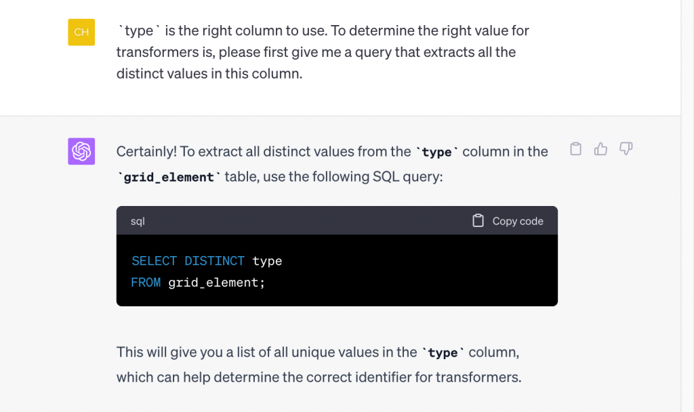Give the response a thumbs down
Viewport: 694px width, 412px height.
click(x=626, y=148)
